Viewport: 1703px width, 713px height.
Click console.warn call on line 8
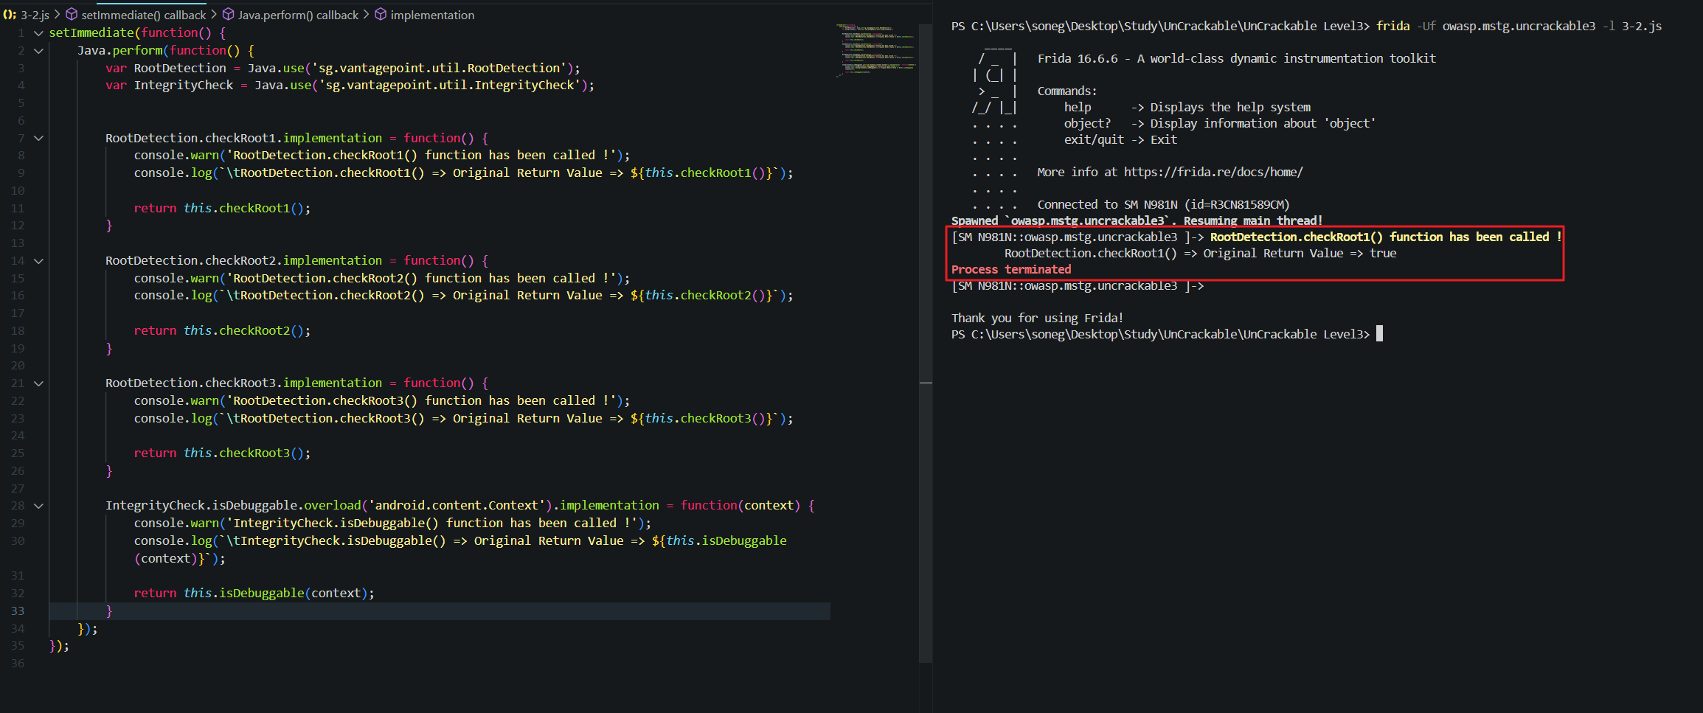(382, 156)
